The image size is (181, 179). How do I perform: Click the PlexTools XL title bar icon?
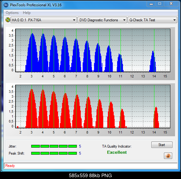tap(6, 5)
